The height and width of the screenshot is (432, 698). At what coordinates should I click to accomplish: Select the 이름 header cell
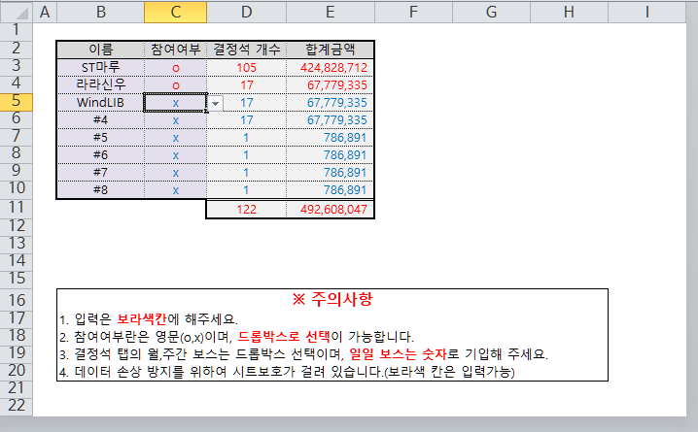click(x=100, y=50)
